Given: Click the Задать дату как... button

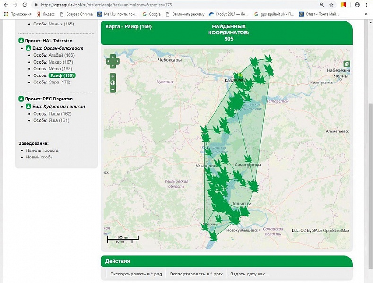Looking at the screenshot, I should click(x=249, y=274).
